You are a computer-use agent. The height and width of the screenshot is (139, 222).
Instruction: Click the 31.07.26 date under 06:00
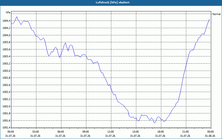60,136
